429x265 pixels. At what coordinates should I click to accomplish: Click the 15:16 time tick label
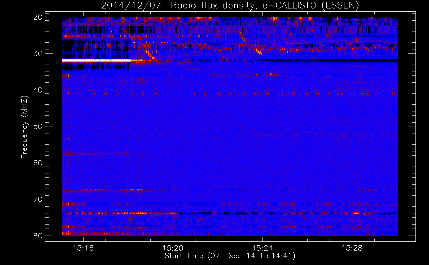(83, 248)
